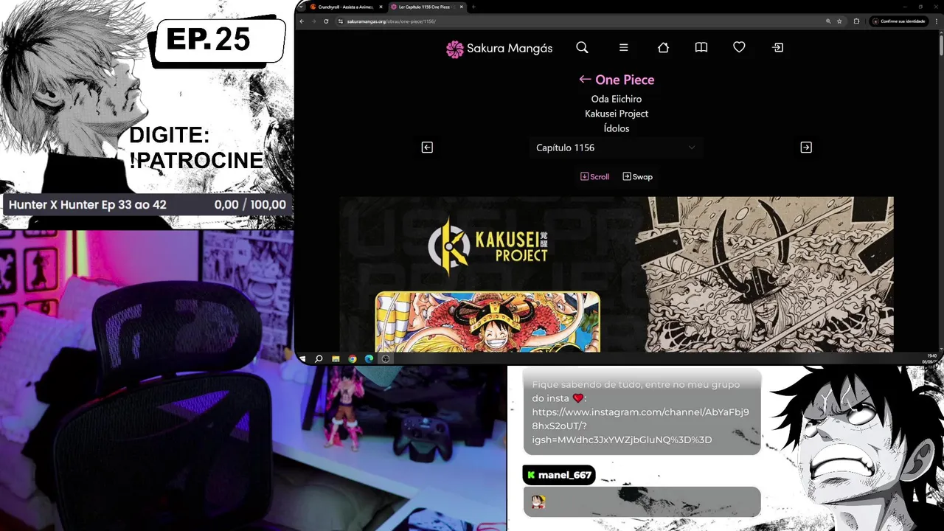Click the manel_667 username in chat

point(564,475)
